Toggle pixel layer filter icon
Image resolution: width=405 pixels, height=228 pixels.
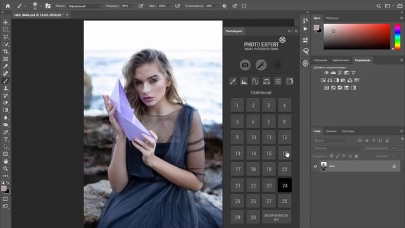pyautogui.click(x=360, y=141)
